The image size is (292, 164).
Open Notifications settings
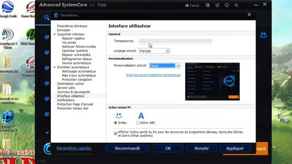pos(66,100)
